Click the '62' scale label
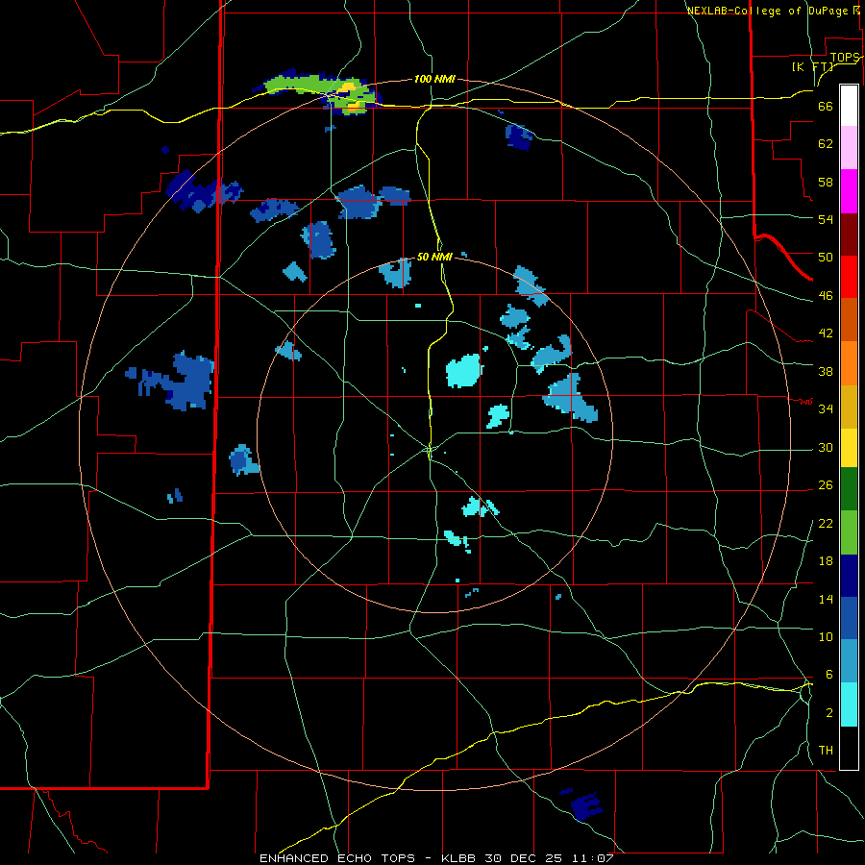This screenshot has height=865, width=865. tap(826, 143)
